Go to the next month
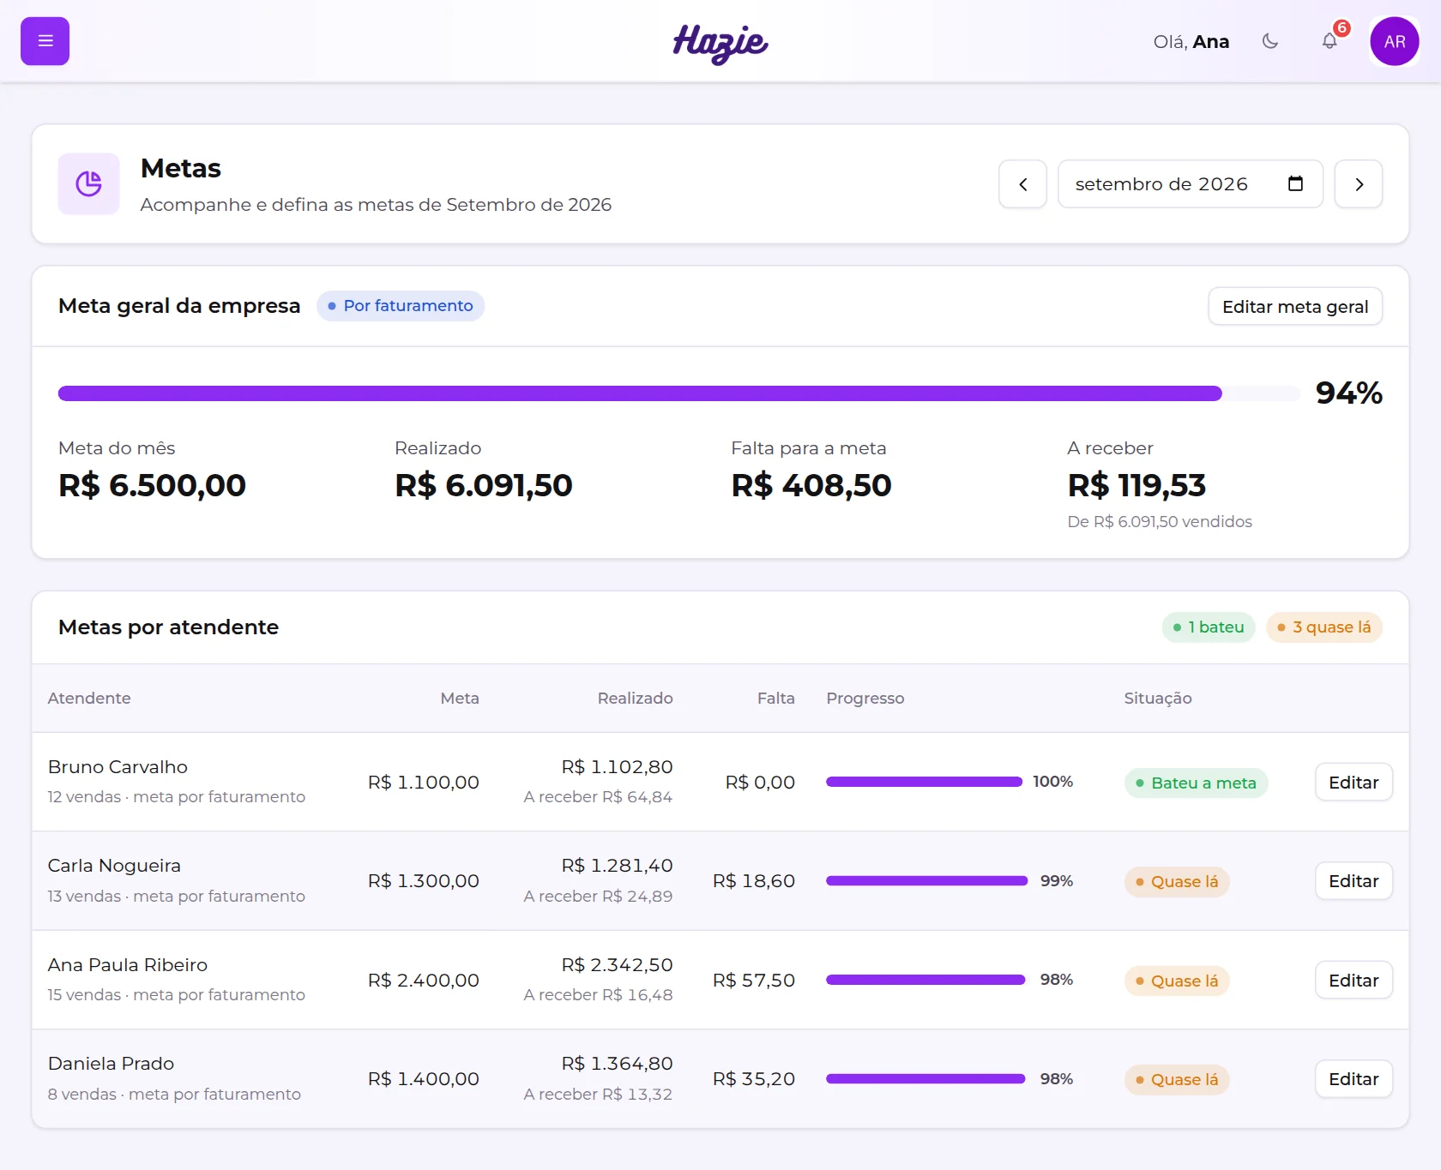 click(x=1359, y=184)
